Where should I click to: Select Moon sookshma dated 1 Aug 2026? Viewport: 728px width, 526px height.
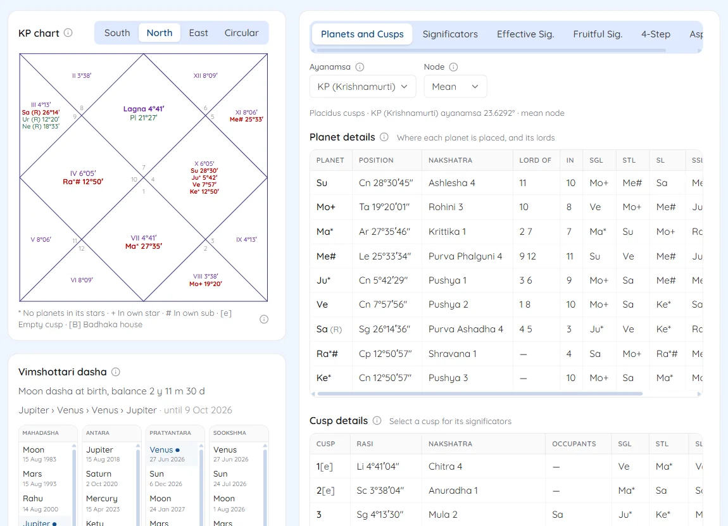236,503
